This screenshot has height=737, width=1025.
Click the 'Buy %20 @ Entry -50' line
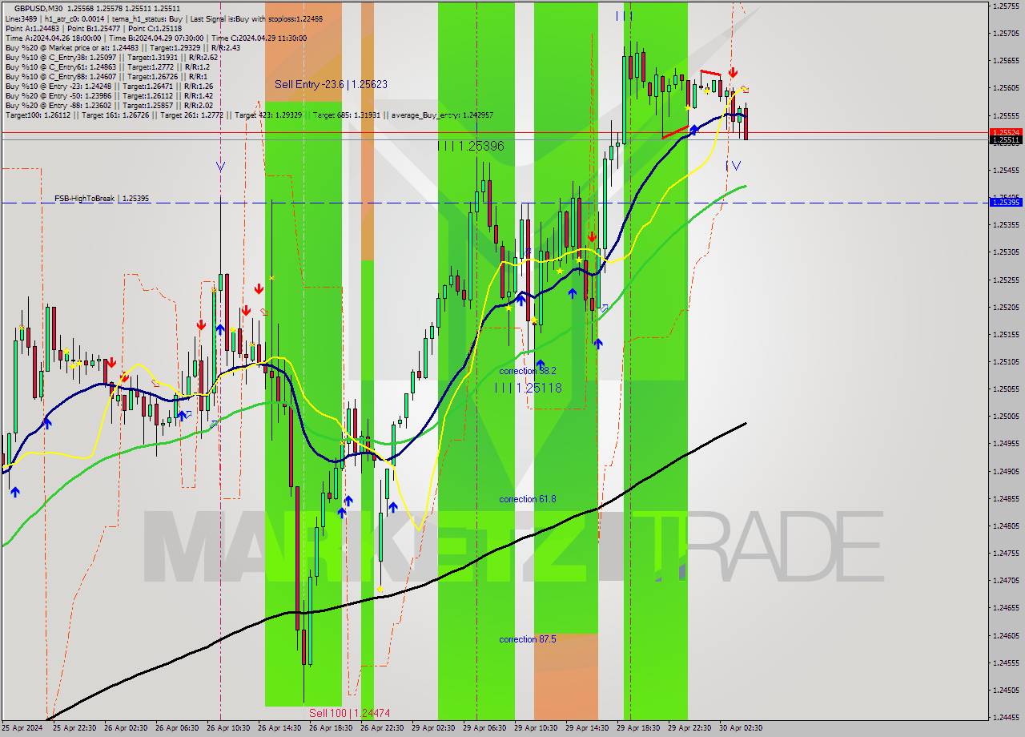109,95
